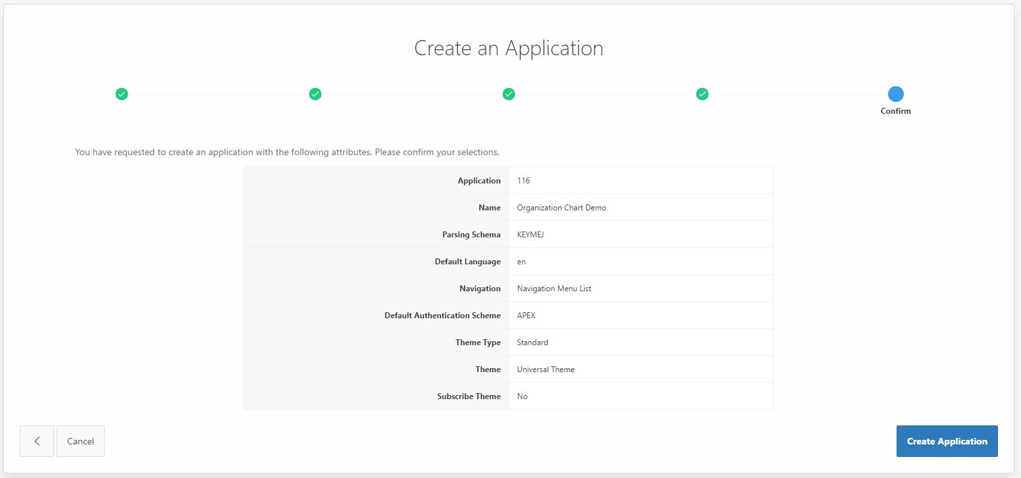Click the "en" default language value
This screenshot has height=478, width=1021.
[x=521, y=262]
